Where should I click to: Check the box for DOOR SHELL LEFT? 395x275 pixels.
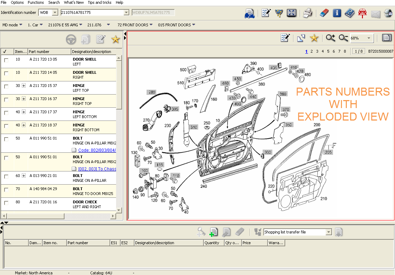pyautogui.click(x=6, y=60)
